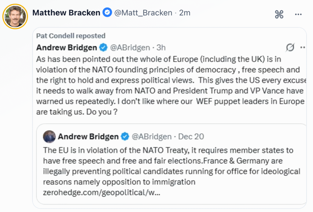Click the 3h timestamp

pos(161,48)
